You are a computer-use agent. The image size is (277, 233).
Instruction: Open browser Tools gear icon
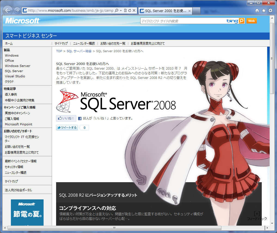270,11
